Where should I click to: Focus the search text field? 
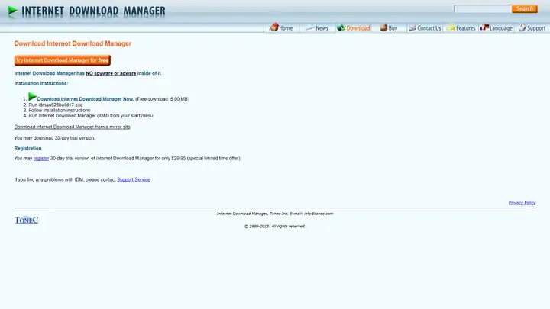[x=481, y=9]
